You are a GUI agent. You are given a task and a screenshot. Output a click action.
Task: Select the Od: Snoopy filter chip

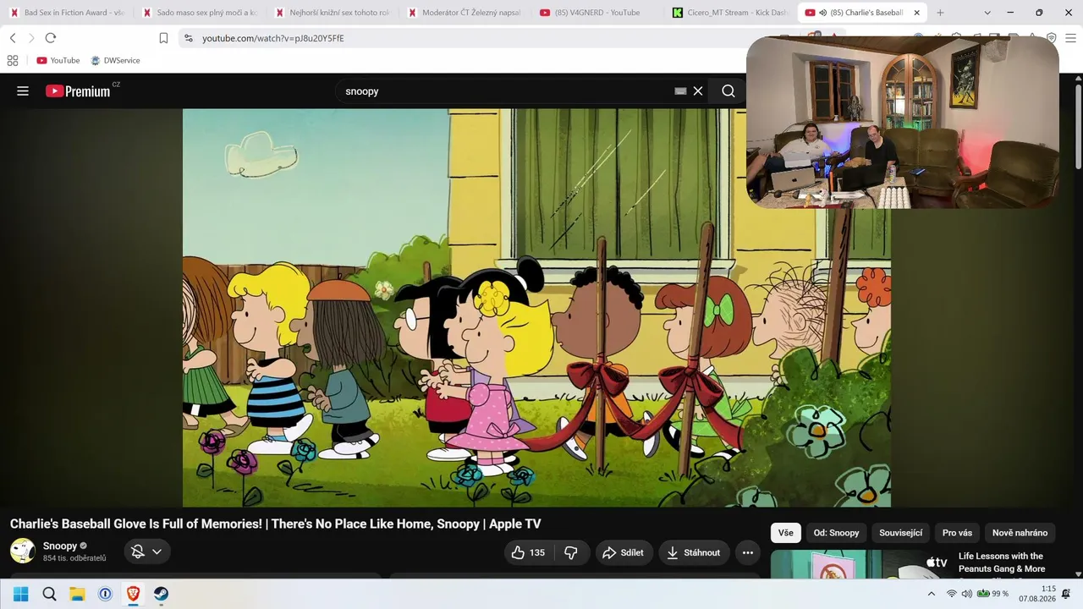click(836, 533)
